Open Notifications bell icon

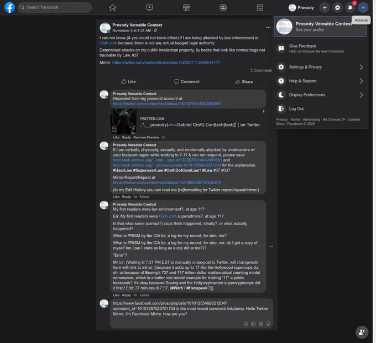pos(351,8)
